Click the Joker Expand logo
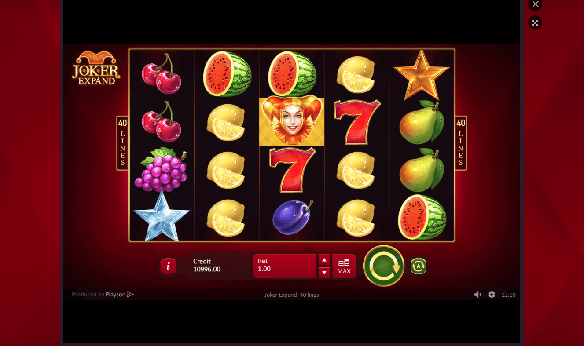Viewport: 584px width, 346px height. point(96,68)
